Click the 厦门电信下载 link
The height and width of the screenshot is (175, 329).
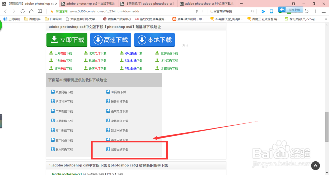(64, 131)
